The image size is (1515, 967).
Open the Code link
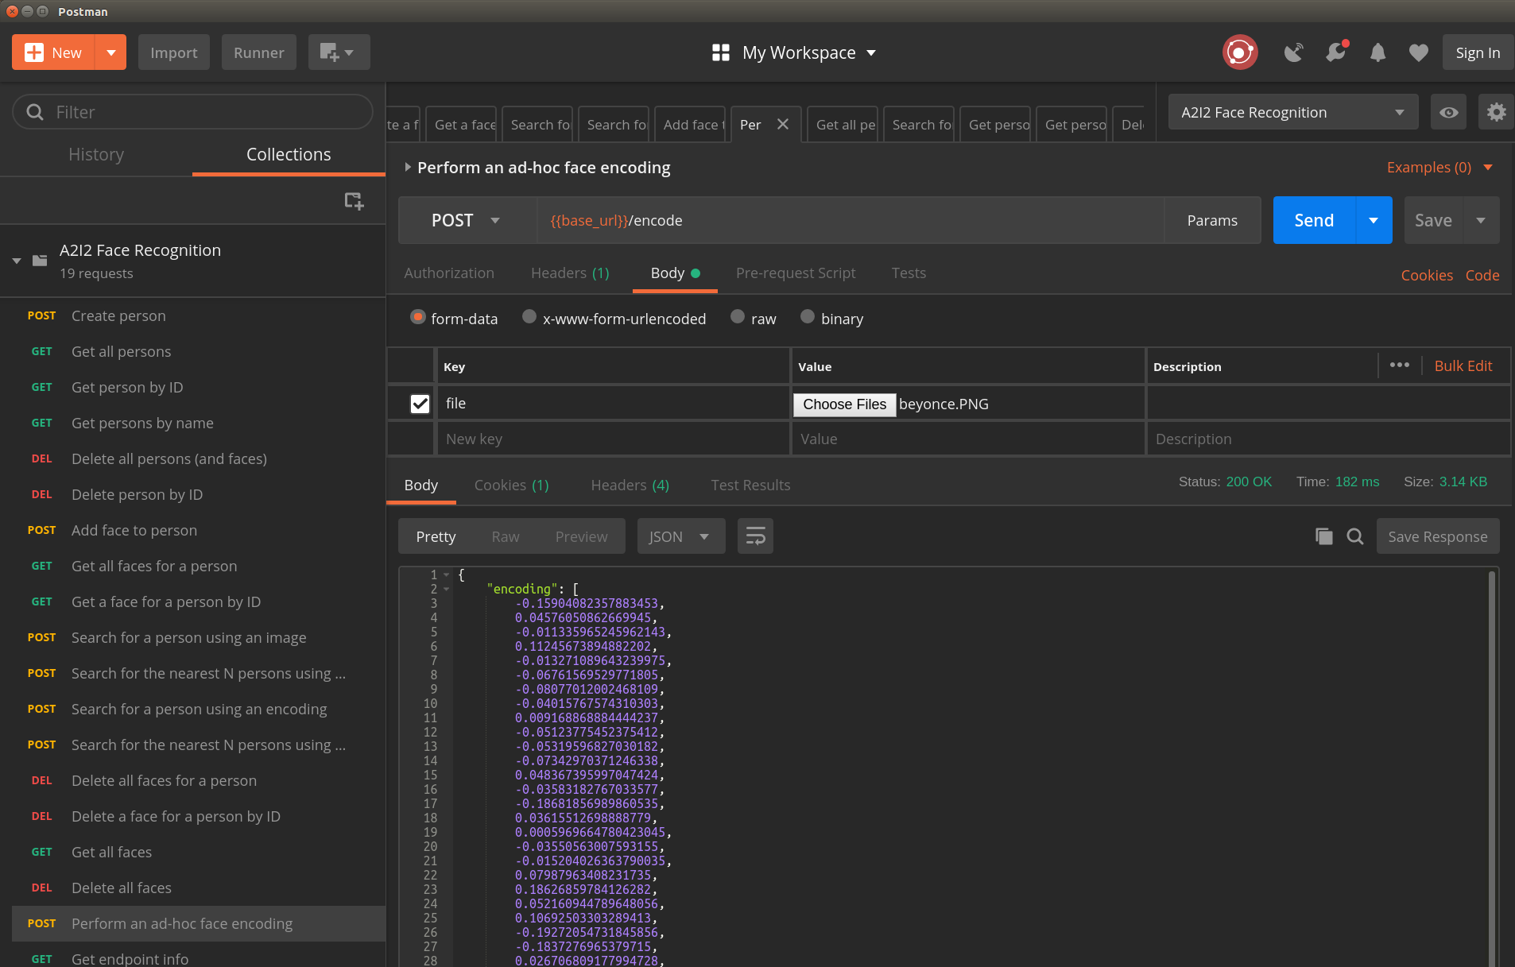click(1482, 275)
